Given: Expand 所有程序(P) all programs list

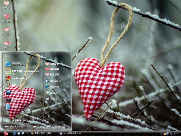Looking at the screenshot, I should point(18,120).
